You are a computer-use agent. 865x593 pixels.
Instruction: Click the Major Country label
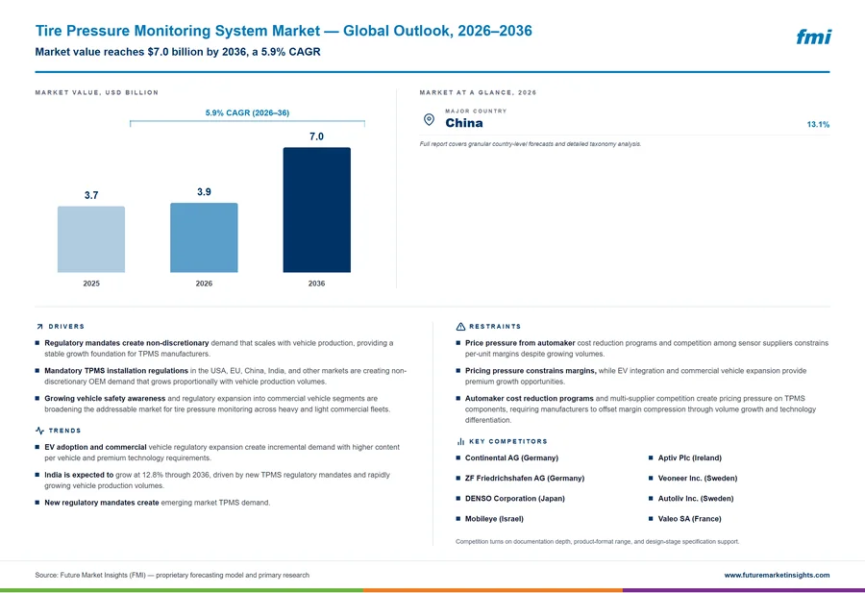click(x=476, y=111)
